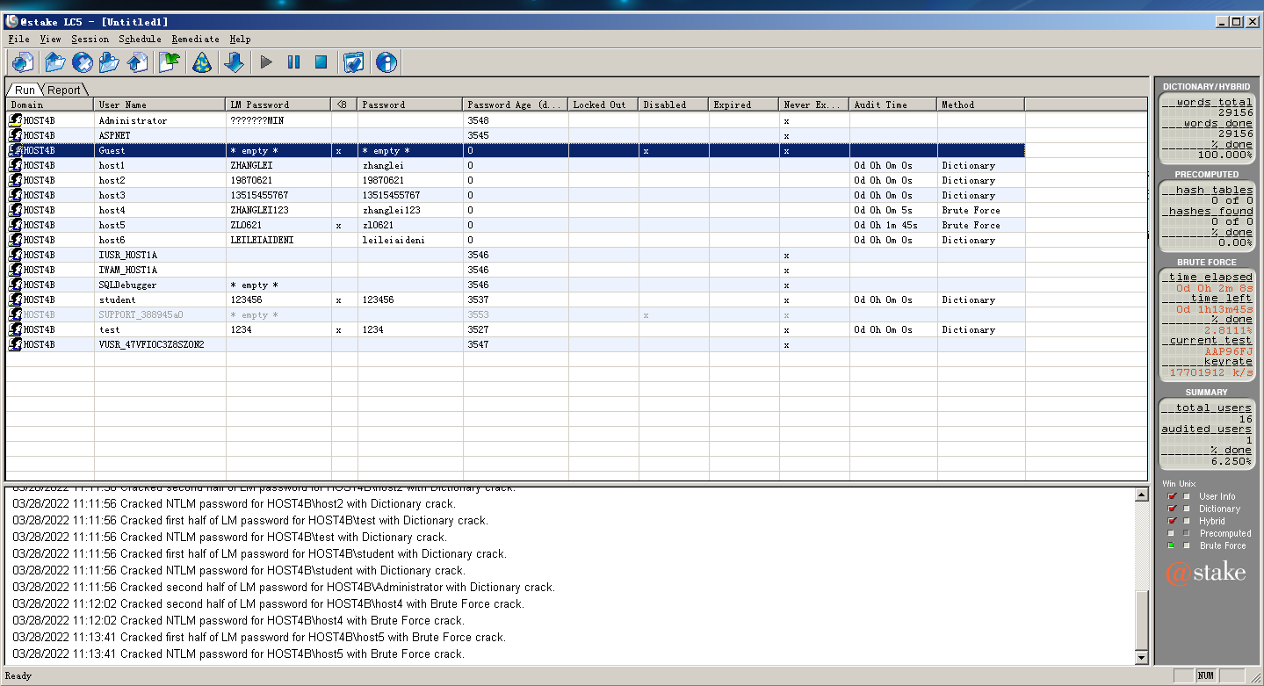Click the user icon in VUSR_47VFIOC3Z8SZON2 row
Viewport: 1264px width, 686px height.
[16, 344]
